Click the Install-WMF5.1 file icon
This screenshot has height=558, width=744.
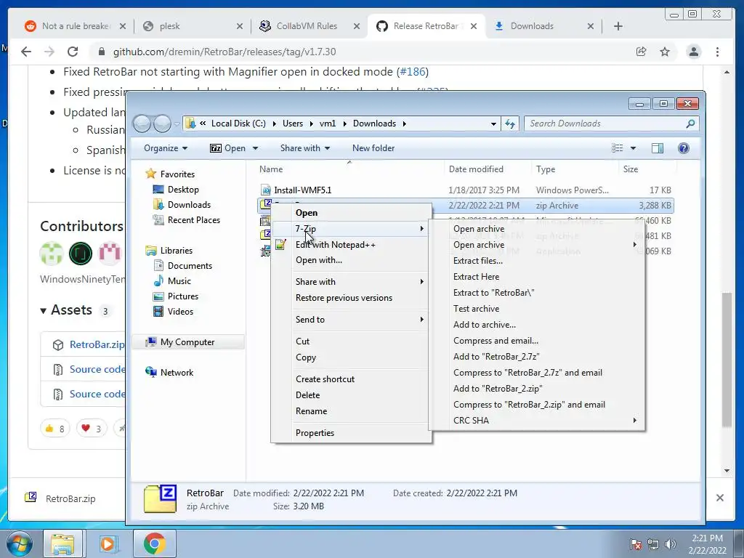(266, 190)
